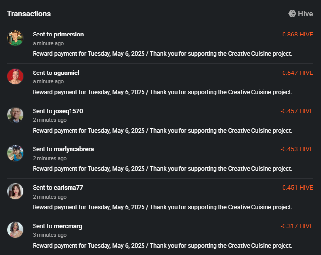Open the aguamiel username link
The image size is (321, 255).
pyautogui.click(x=67, y=73)
